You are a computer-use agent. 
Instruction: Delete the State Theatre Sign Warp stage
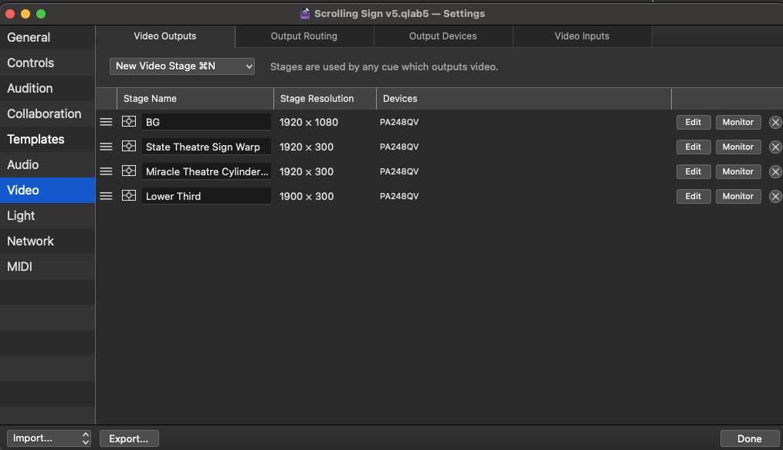[775, 147]
